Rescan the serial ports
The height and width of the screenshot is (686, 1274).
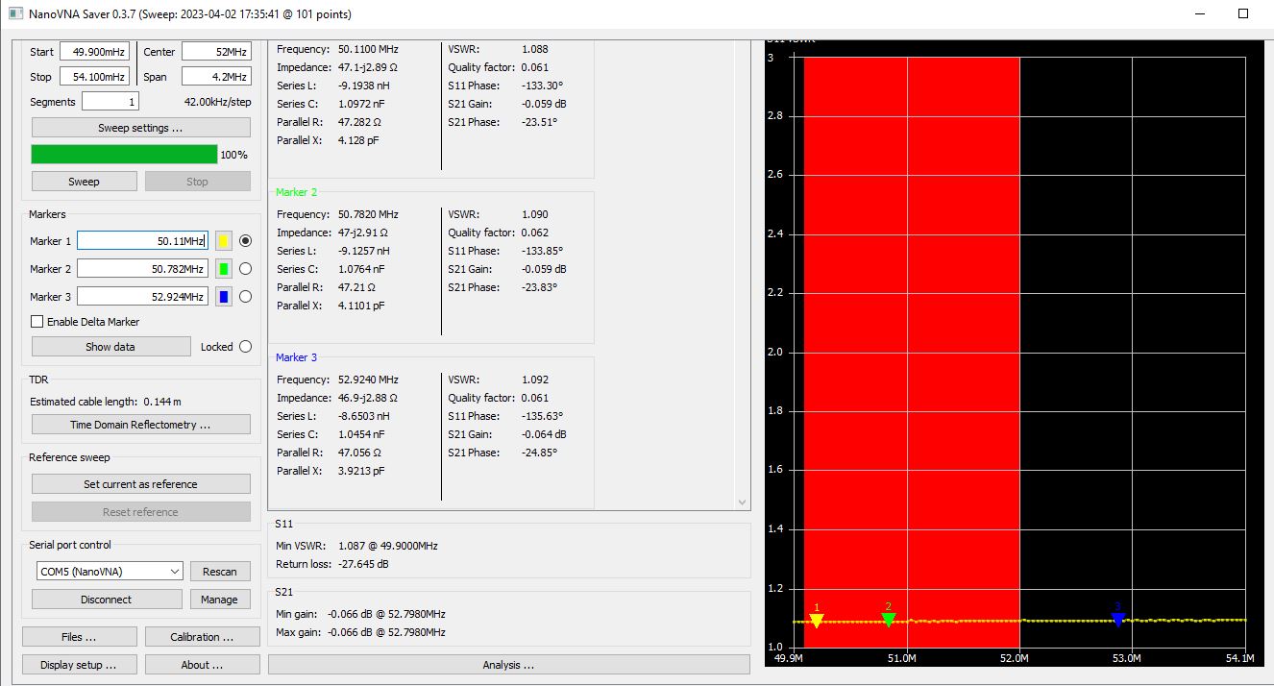[x=219, y=571]
